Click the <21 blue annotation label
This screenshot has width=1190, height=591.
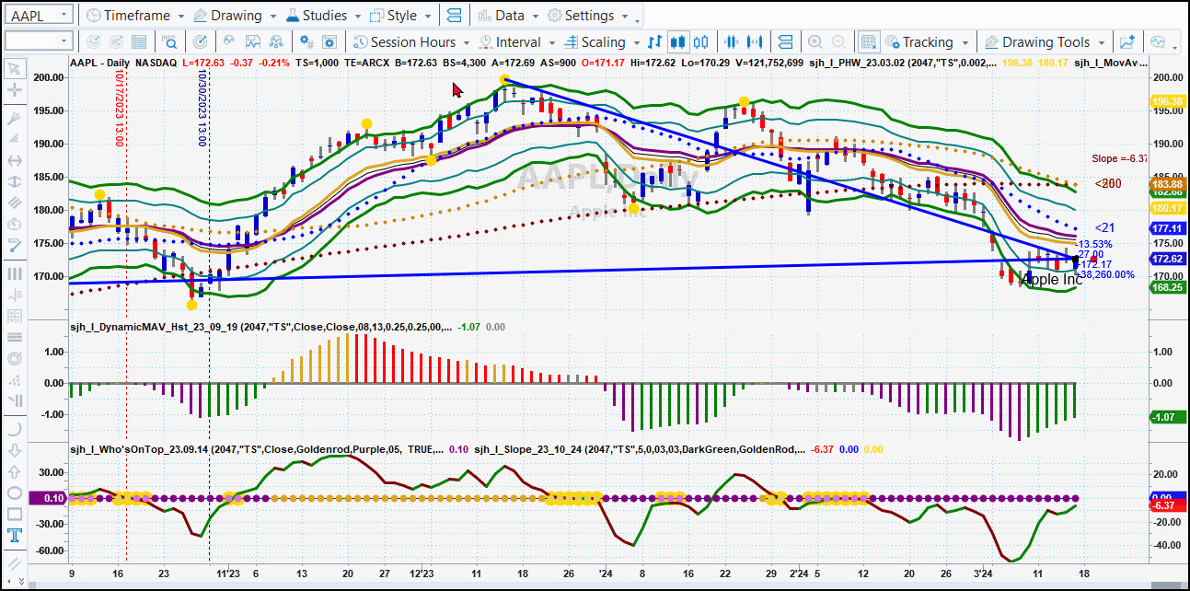tap(1104, 227)
